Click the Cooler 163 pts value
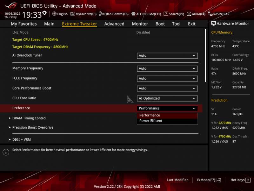The width and height of the screenshot is (254, 191). click(x=237, y=114)
